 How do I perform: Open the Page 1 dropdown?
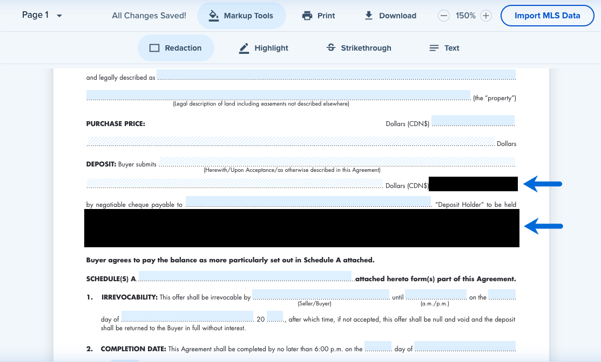tap(42, 15)
